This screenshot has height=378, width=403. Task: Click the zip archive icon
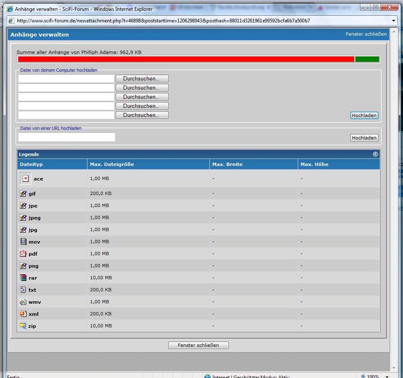point(23,326)
